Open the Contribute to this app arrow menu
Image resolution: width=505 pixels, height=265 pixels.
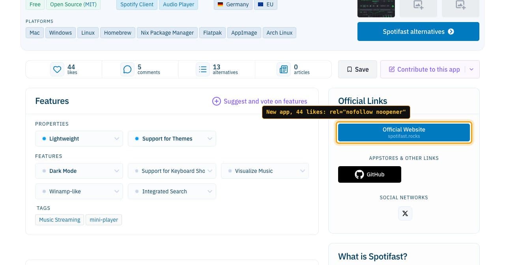[x=471, y=69]
